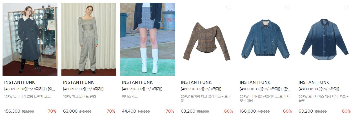Select INSTANTFUNK brand above the trench coat
This screenshot has width=351, height=116.
20,82
